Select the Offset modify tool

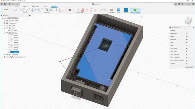pos(51,10)
